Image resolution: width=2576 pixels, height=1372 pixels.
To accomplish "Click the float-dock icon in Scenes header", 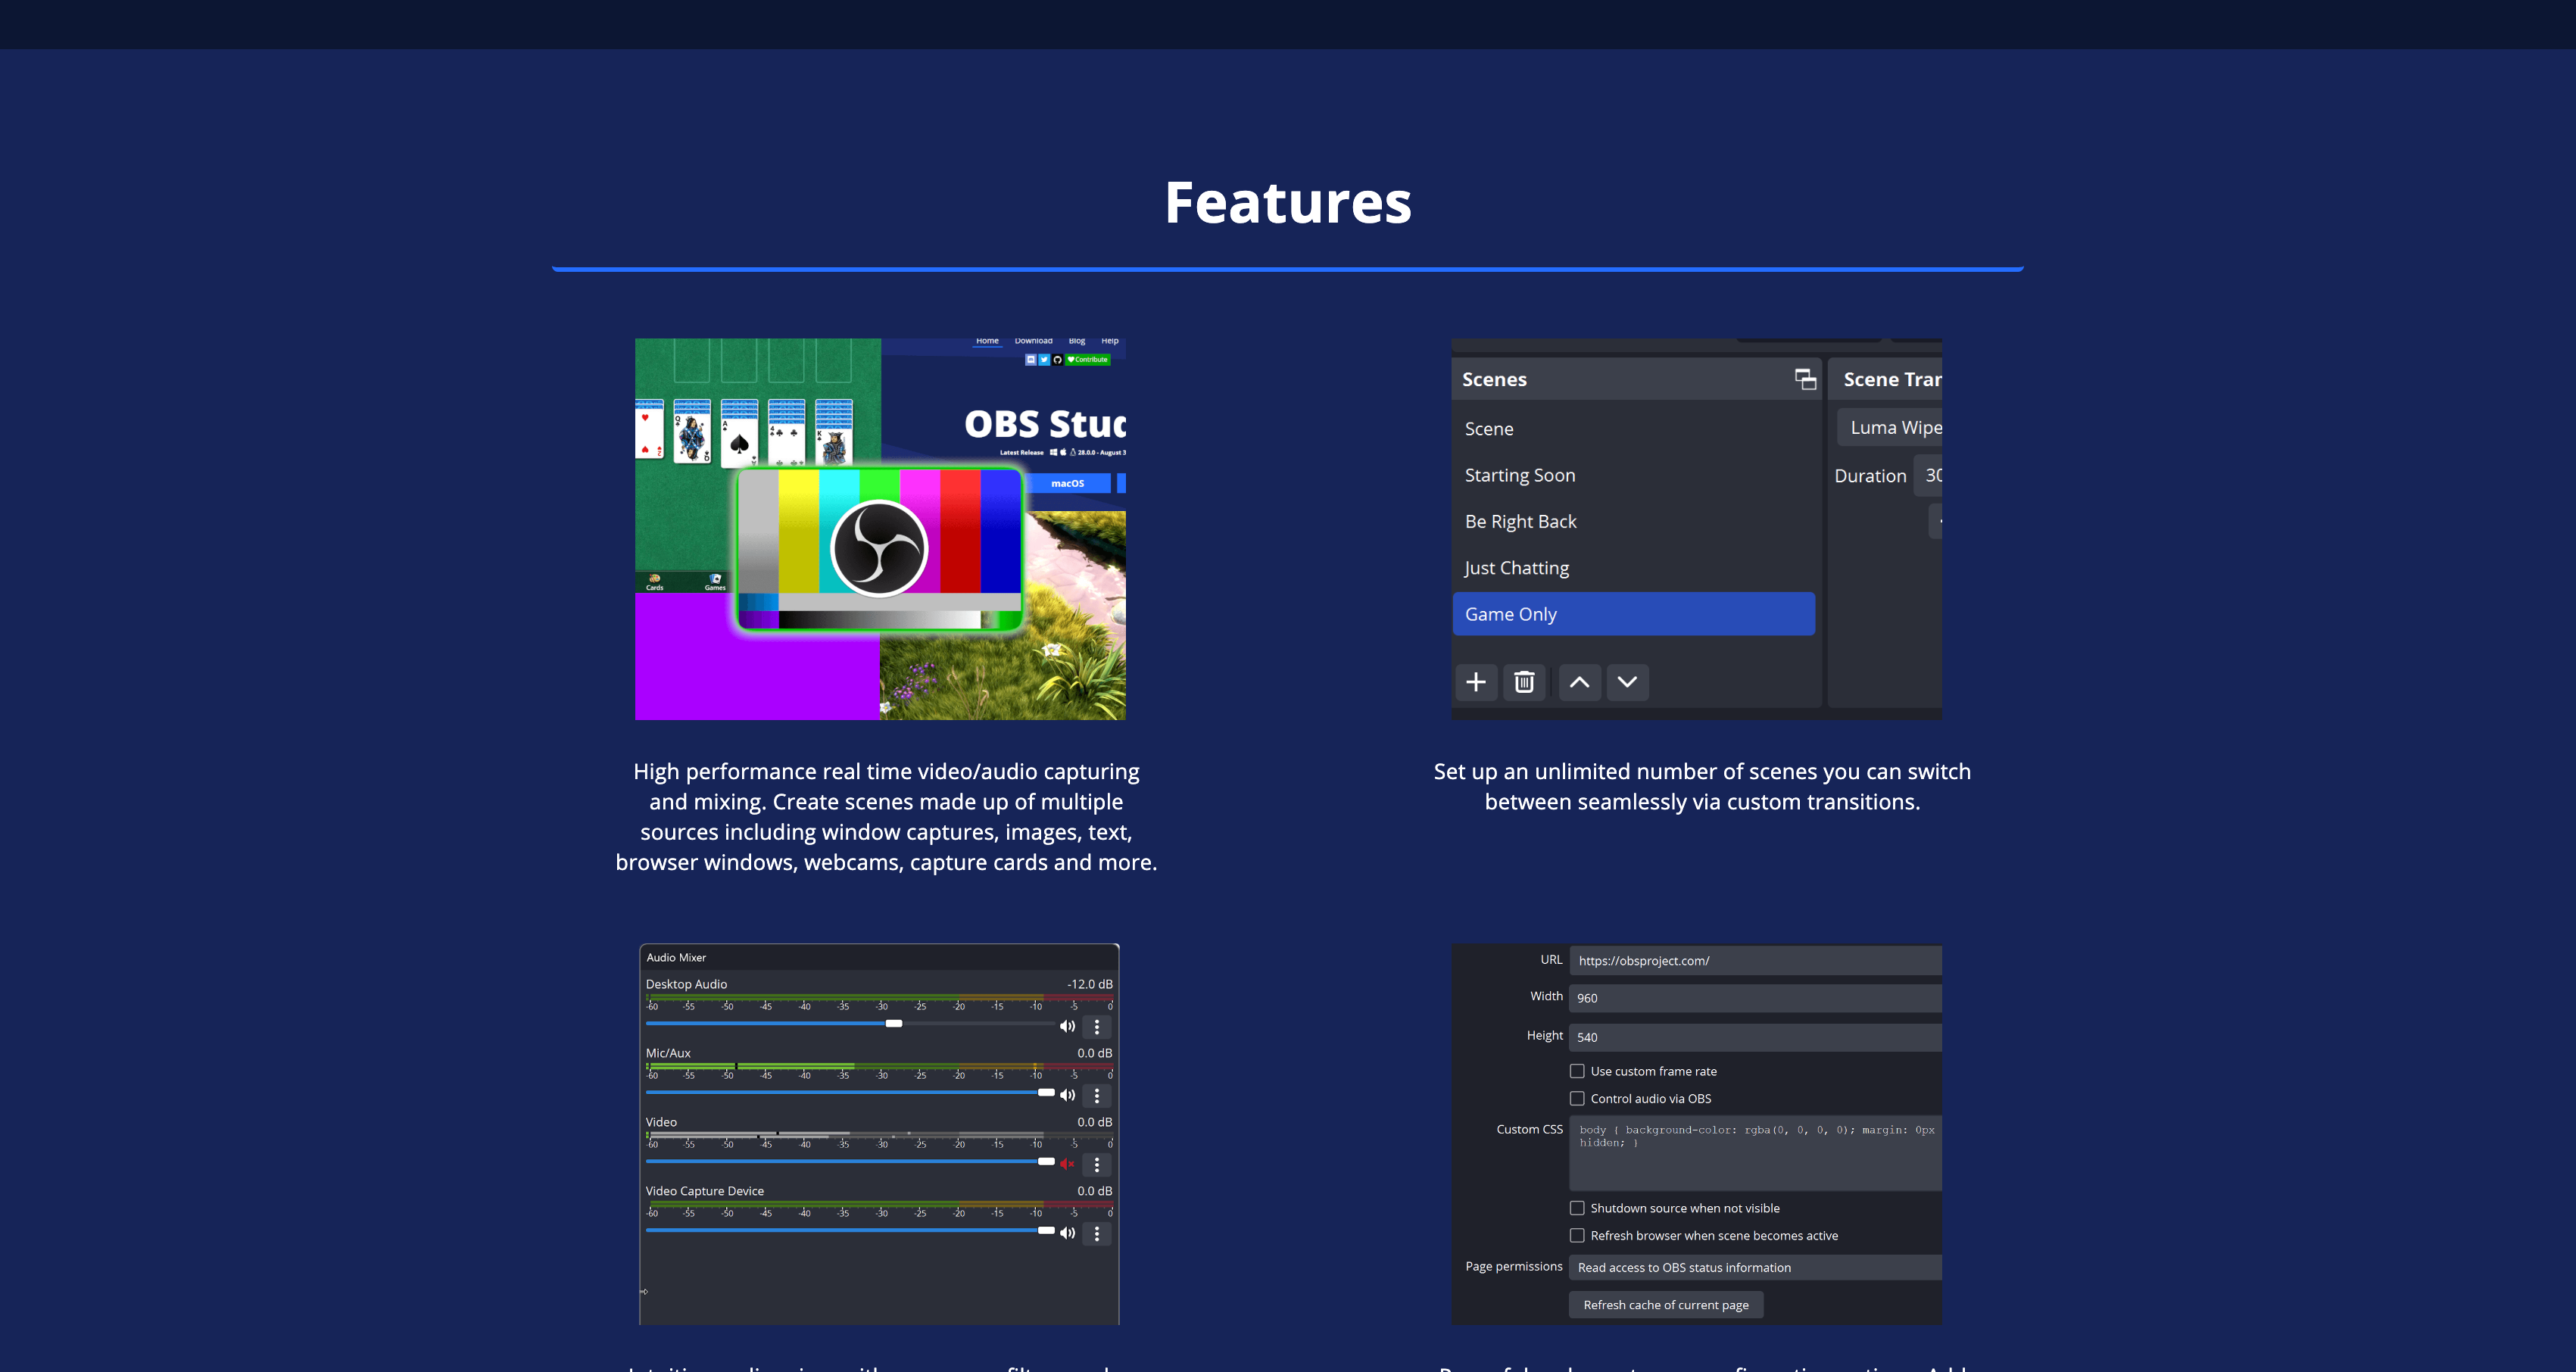I will [1805, 379].
